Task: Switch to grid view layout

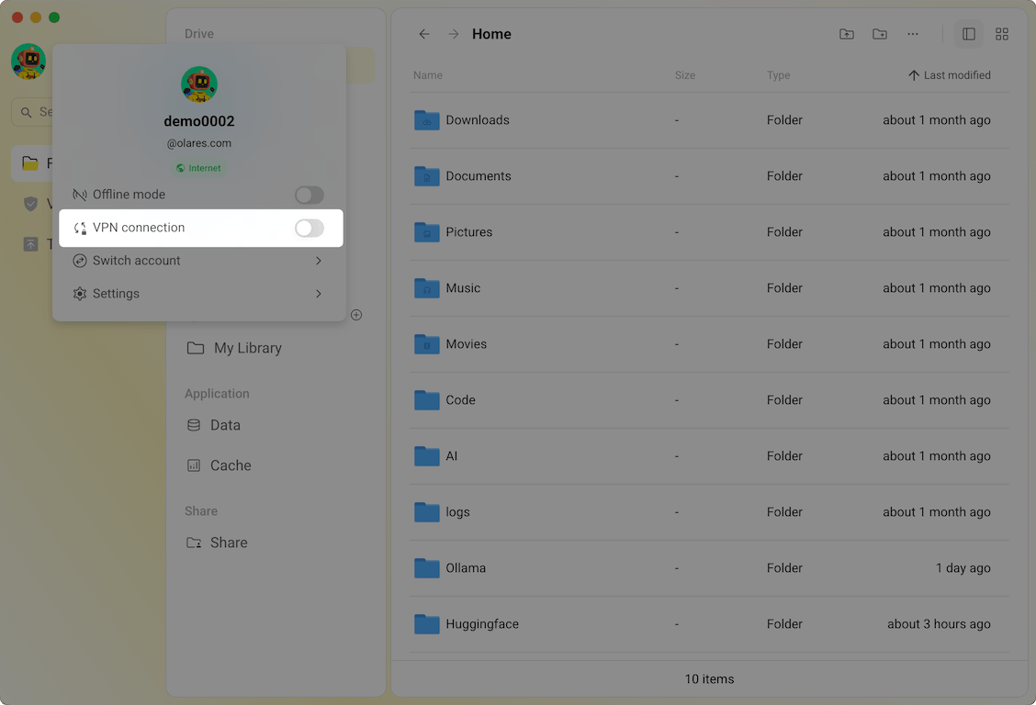Action: tap(1002, 34)
